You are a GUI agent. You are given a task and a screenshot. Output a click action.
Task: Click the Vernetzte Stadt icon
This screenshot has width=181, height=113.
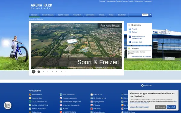pyautogui.click(x=130, y=42)
